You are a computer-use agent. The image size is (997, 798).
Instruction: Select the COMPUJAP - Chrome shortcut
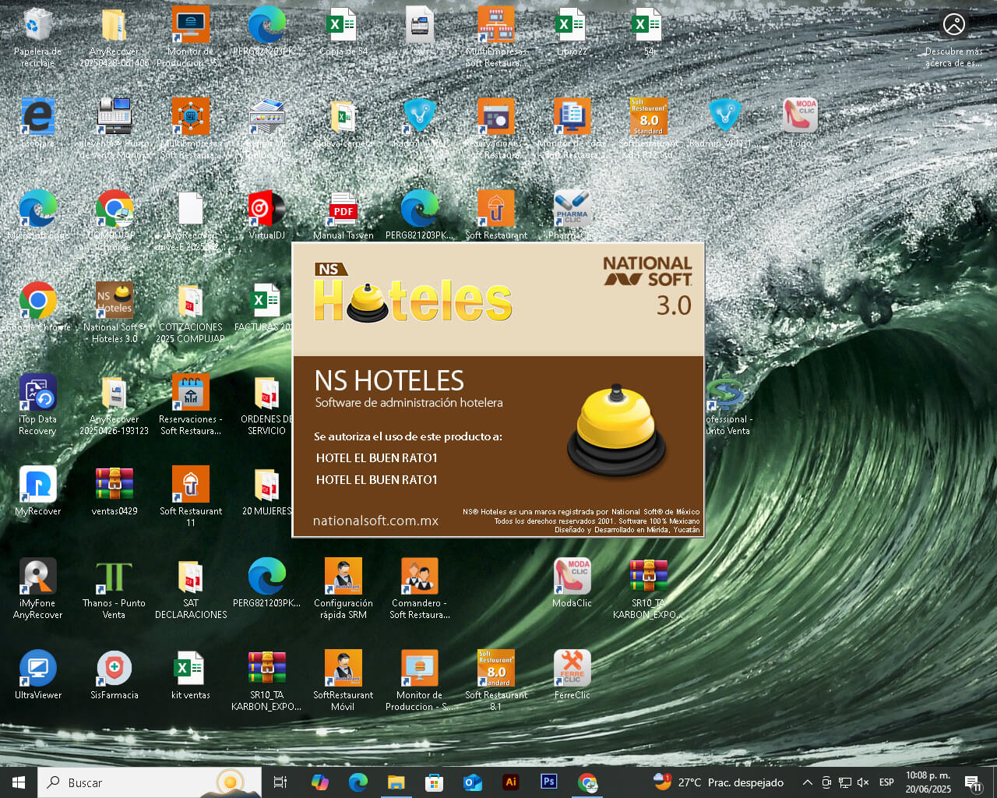[114, 221]
